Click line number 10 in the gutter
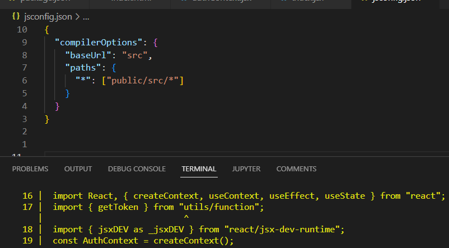Screen dimensions: 449x248 coord(23,30)
